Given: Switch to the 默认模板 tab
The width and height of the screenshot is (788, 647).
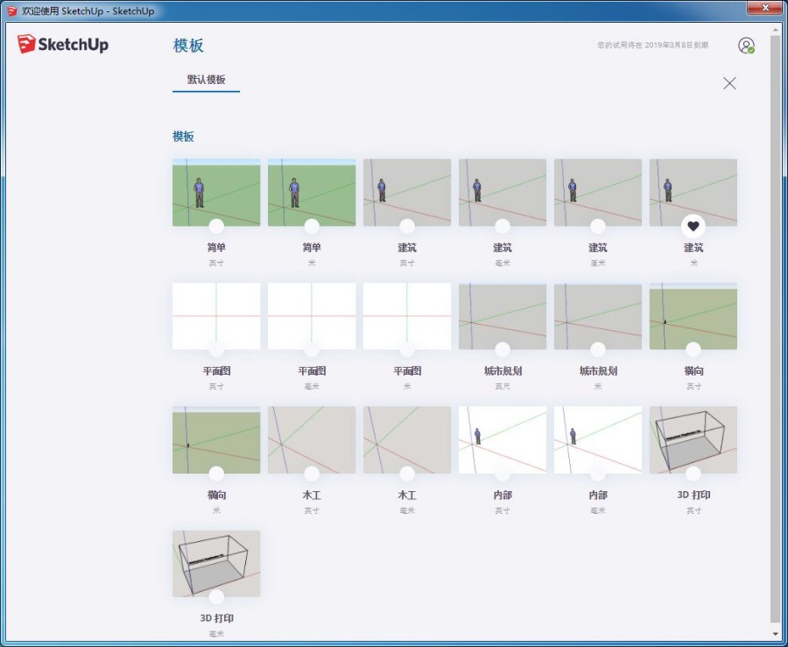Looking at the screenshot, I should [206, 80].
